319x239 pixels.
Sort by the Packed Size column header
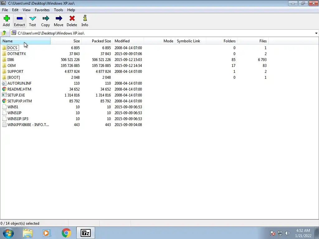[x=97, y=41]
